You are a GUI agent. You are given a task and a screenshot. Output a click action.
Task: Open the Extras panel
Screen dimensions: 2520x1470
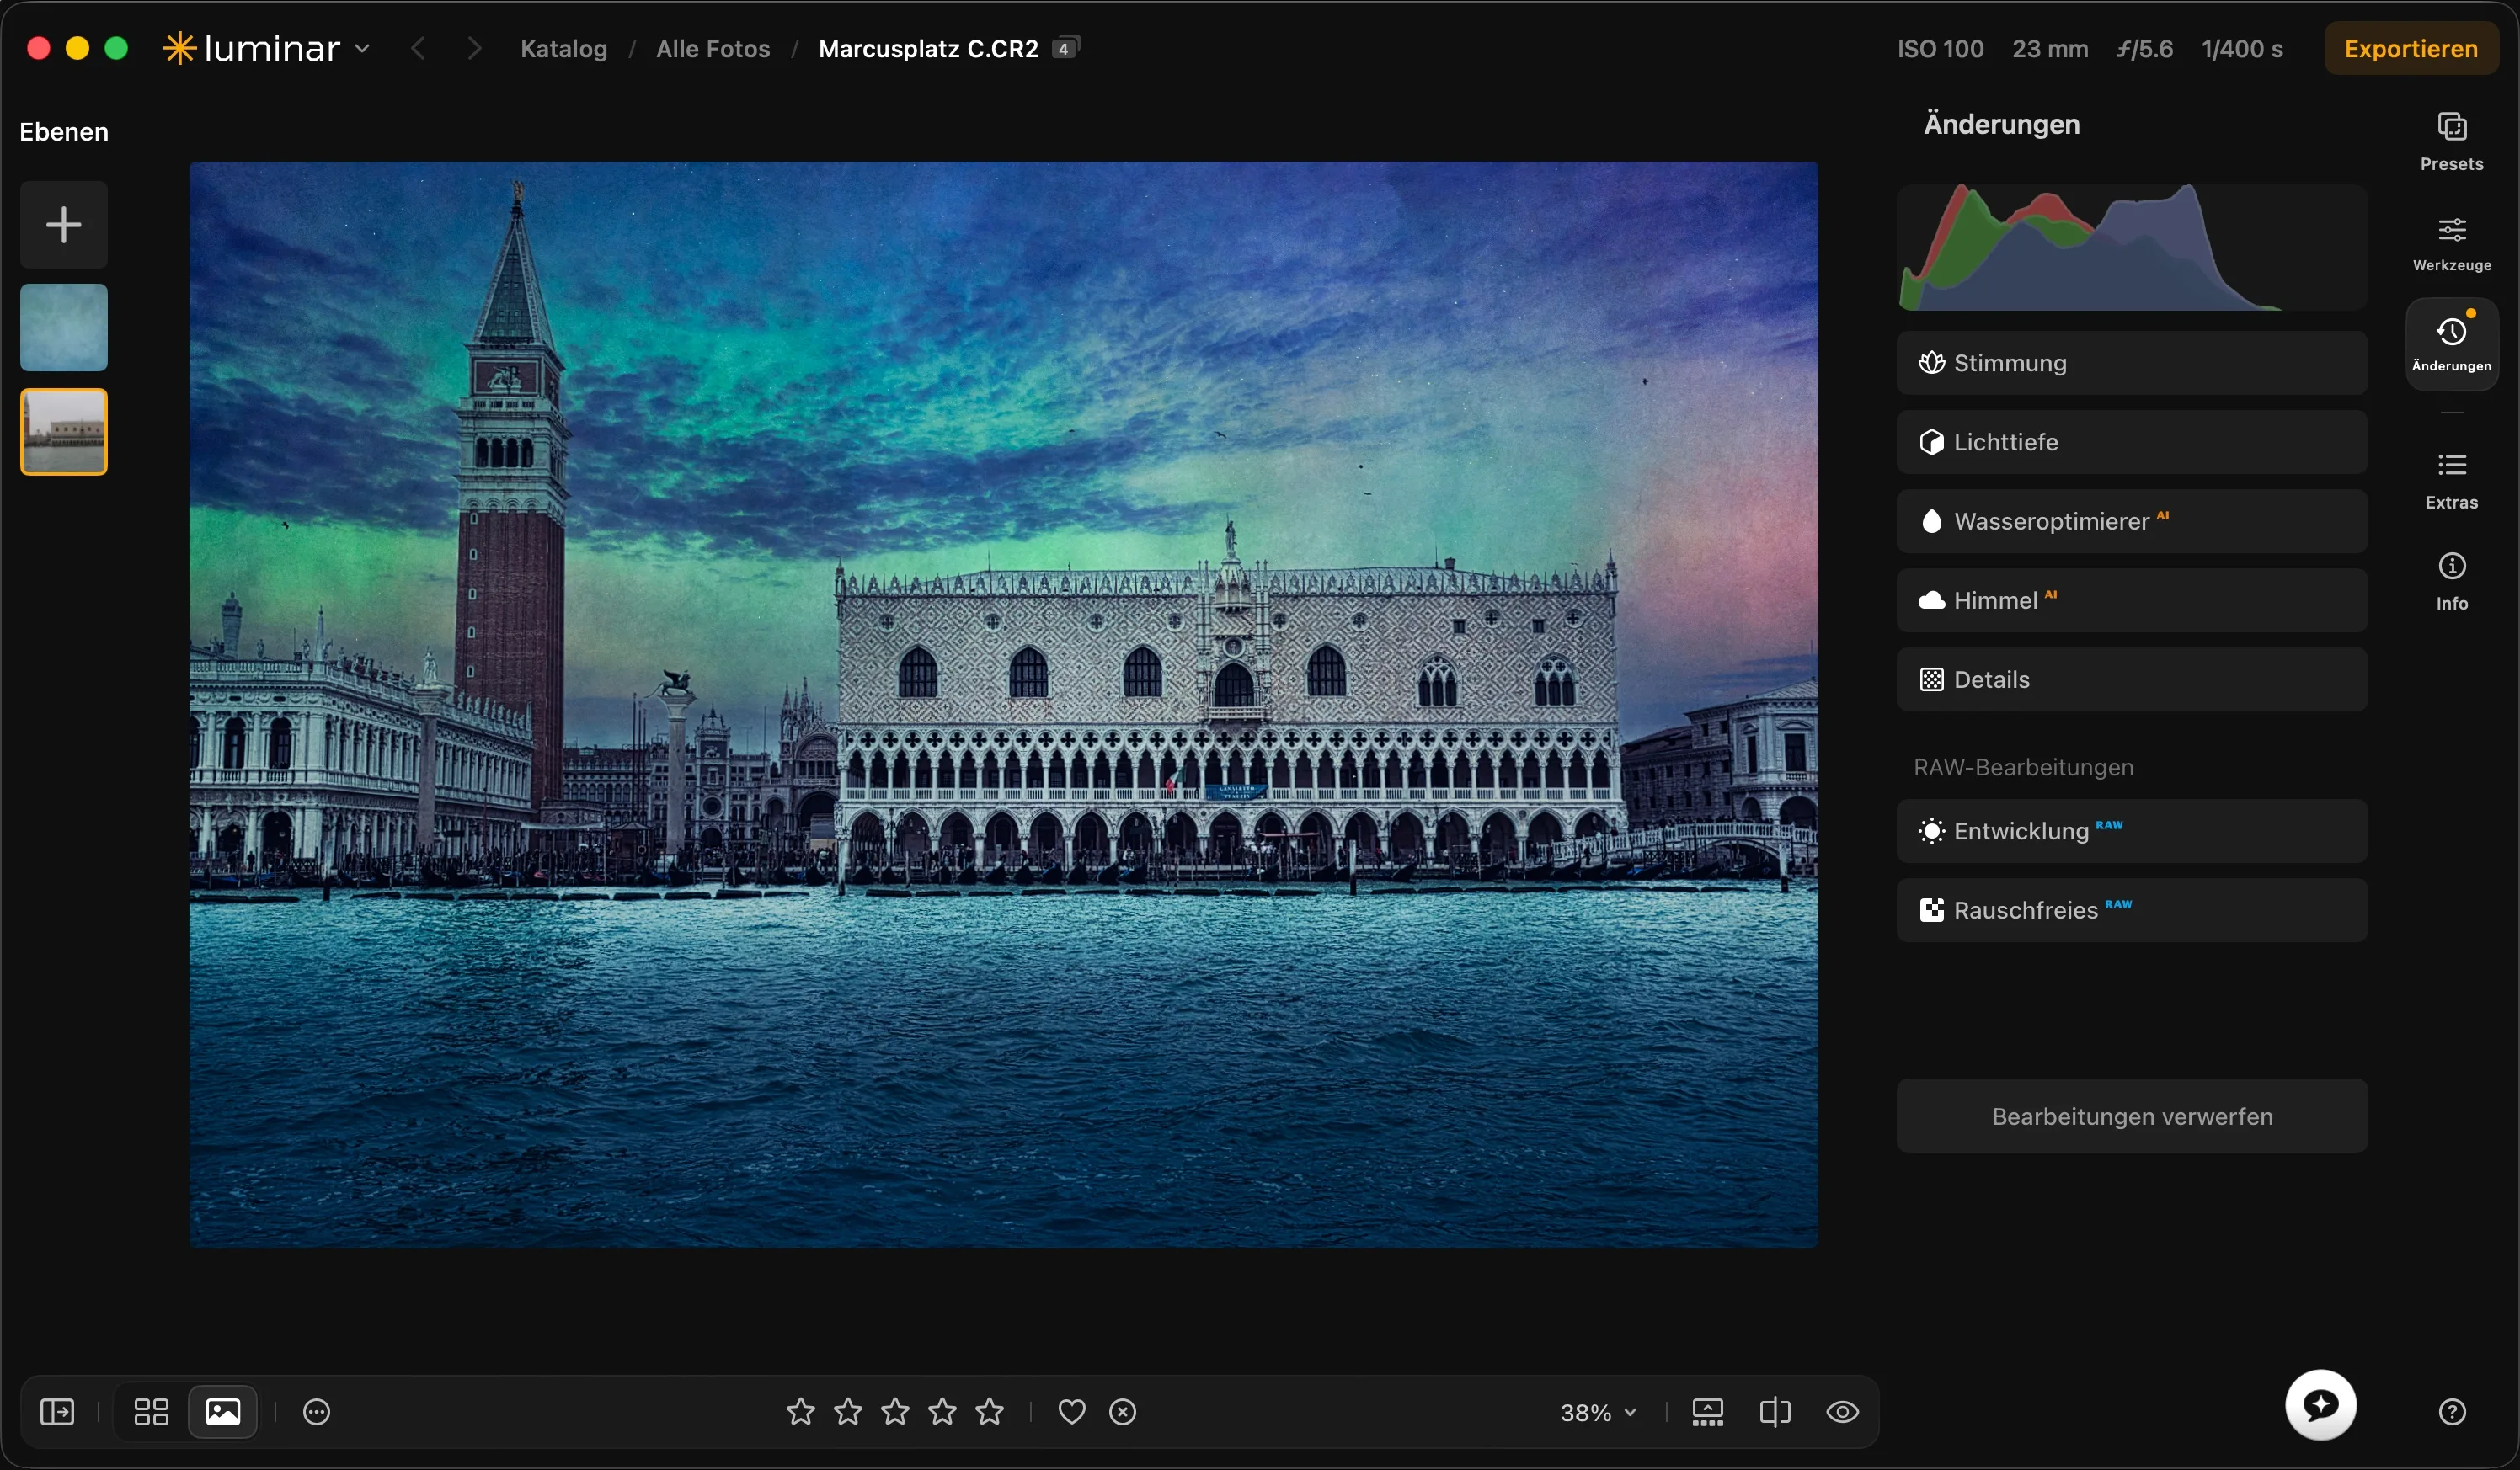(x=2451, y=481)
